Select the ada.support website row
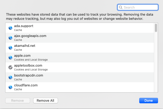The width and height of the screenshot is (163, 109). (x=78, y=28)
